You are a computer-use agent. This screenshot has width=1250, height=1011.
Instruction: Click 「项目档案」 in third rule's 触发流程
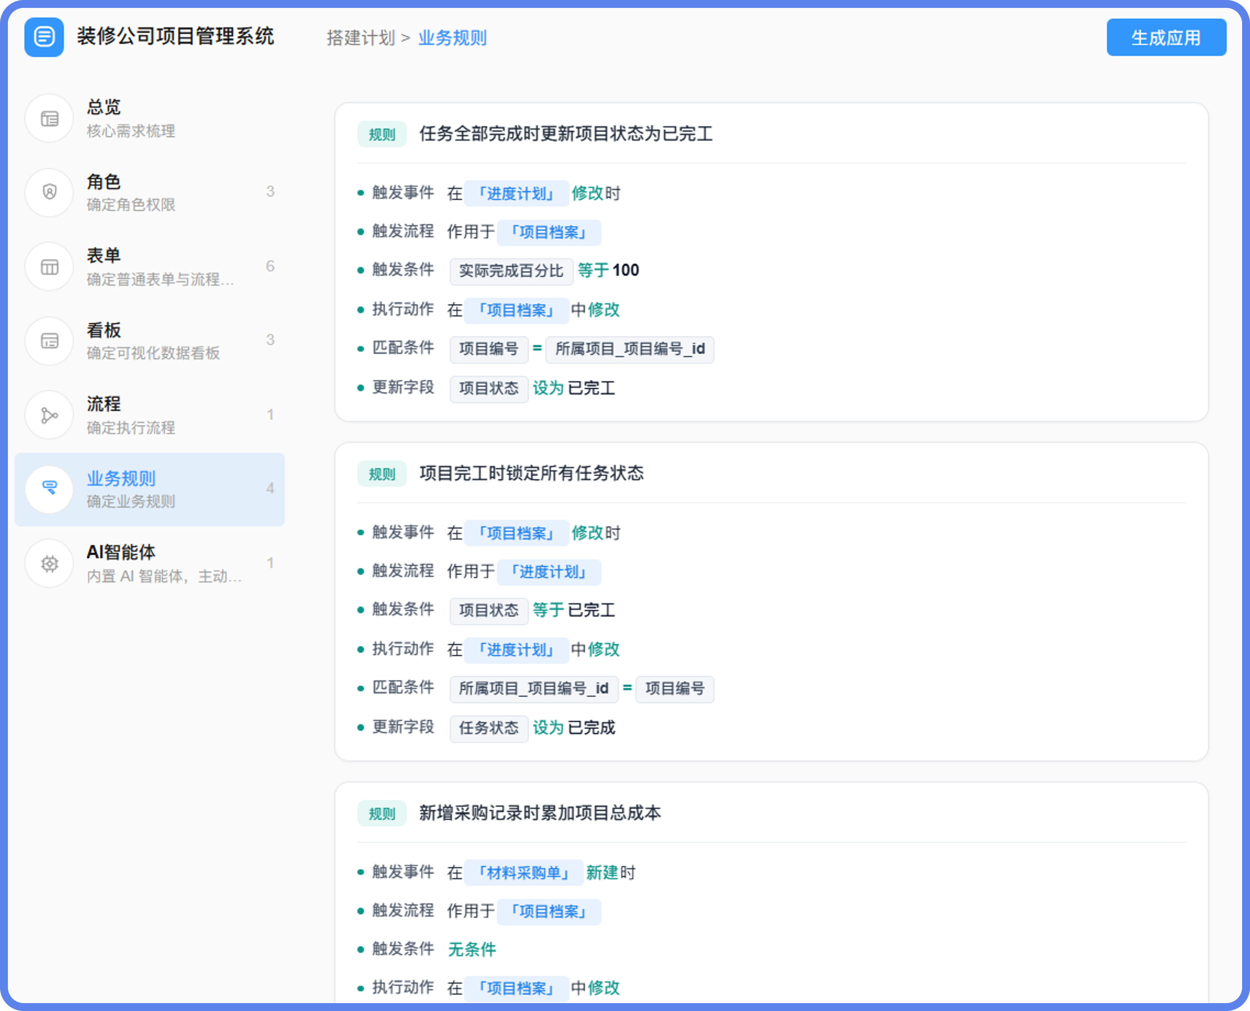pyautogui.click(x=549, y=912)
